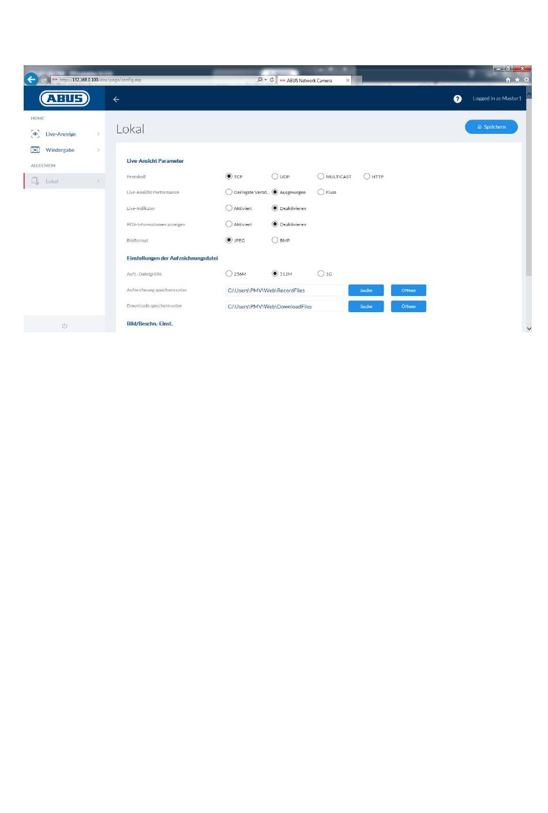Click the Live-Anzeige eye icon in sidebar
Screen dimensions: 548x813
point(35,134)
